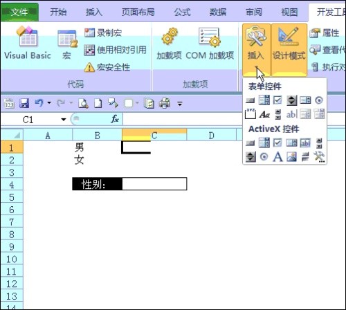
Task: Open the 文件 tab
Action: [19, 12]
